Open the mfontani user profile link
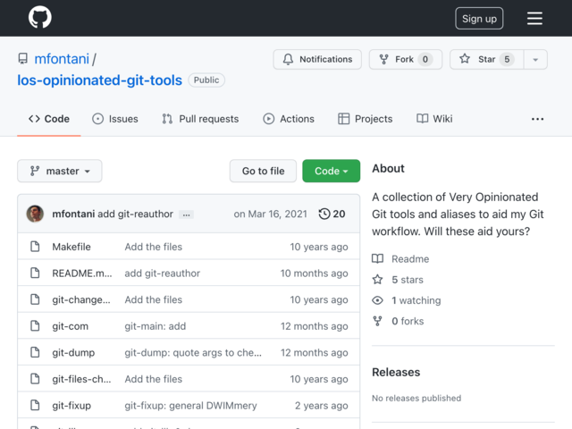The width and height of the screenshot is (572, 429). coord(62,59)
